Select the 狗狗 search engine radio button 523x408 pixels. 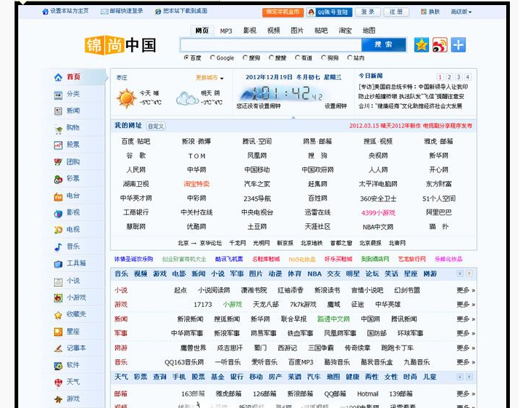click(x=323, y=57)
